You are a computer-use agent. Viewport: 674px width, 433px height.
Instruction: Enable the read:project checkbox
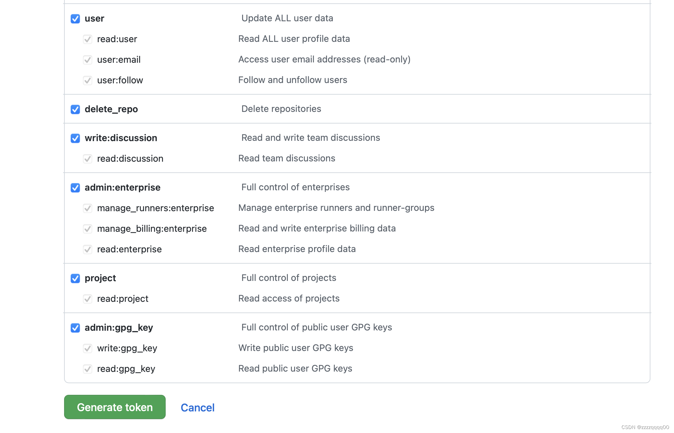87,299
